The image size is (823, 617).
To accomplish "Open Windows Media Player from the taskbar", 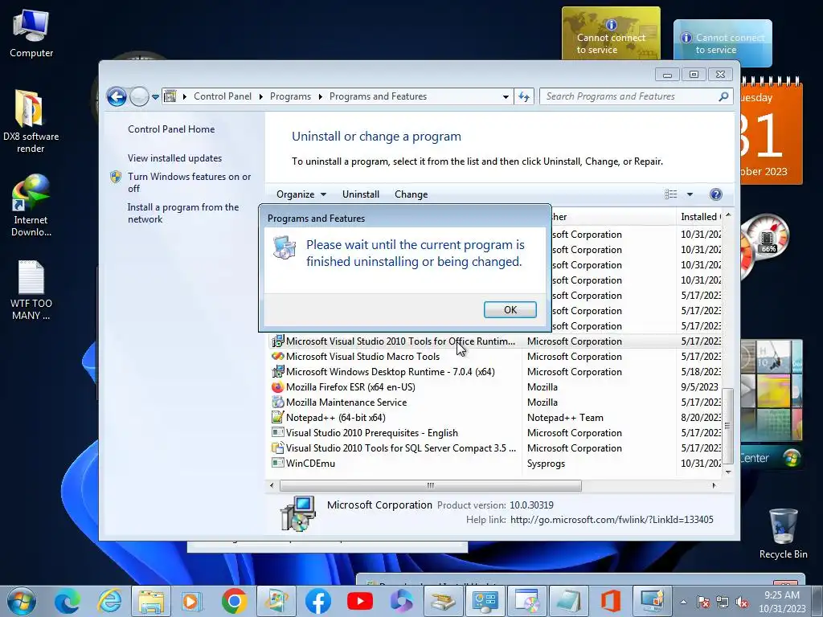I will click(191, 601).
